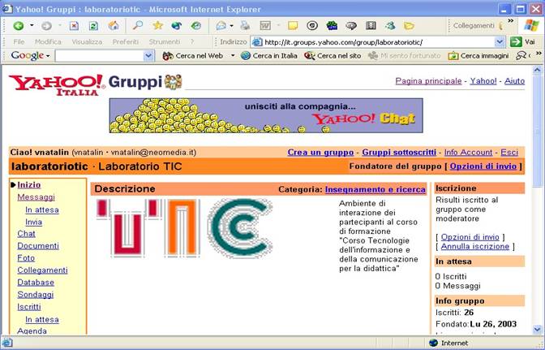Expand more Collegamenti links chevron
Screen dimensions: 545x350
point(511,21)
